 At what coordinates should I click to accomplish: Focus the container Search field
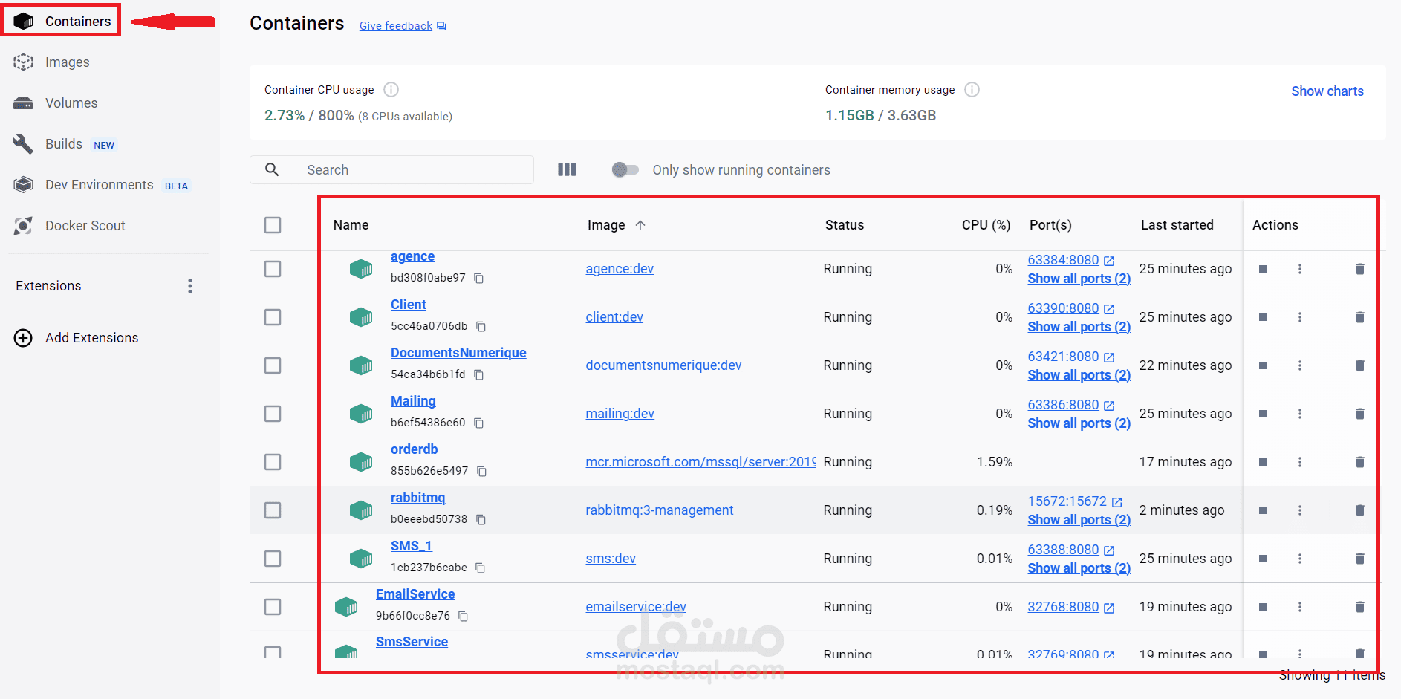[391, 169]
